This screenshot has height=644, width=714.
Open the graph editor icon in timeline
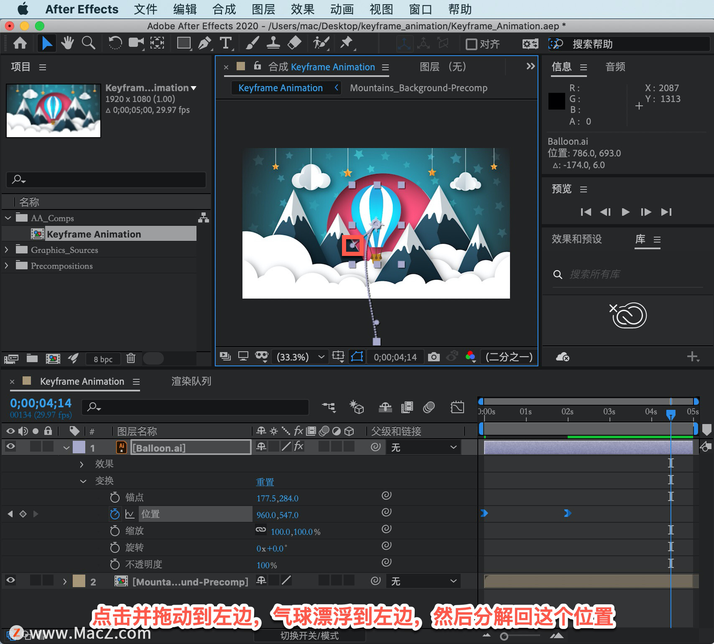[457, 407]
